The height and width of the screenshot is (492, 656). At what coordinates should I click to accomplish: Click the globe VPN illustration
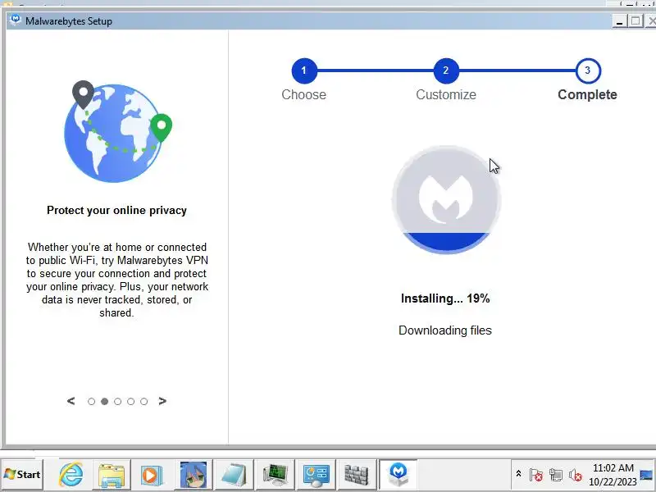point(118,132)
